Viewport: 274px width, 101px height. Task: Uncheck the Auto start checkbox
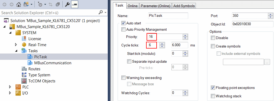click(x=123, y=23)
